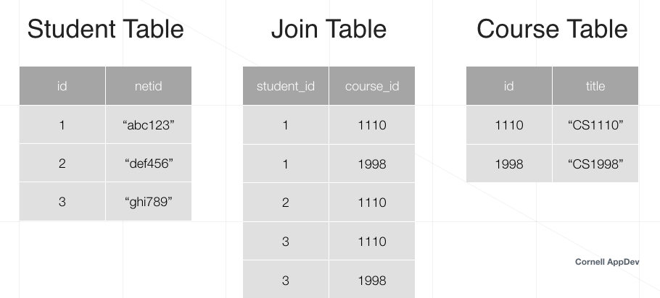This screenshot has height=298, width=660.
Task: Click the "def456" netid cell
Action: (149, 163)
